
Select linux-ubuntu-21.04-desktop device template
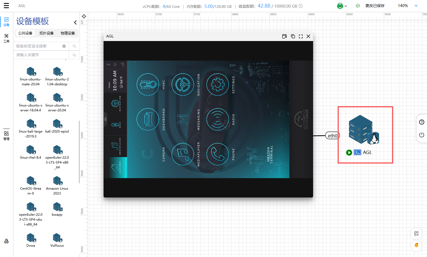(x=57, y=77)
